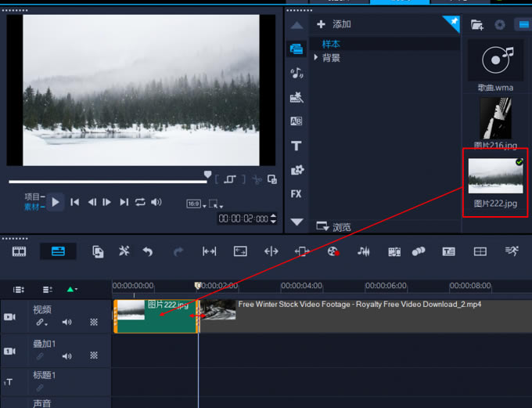Viewport: 532px width, 408px height.
Task: Switch to storyboard view in timeline toolbar
Action: tap(19, 251)
